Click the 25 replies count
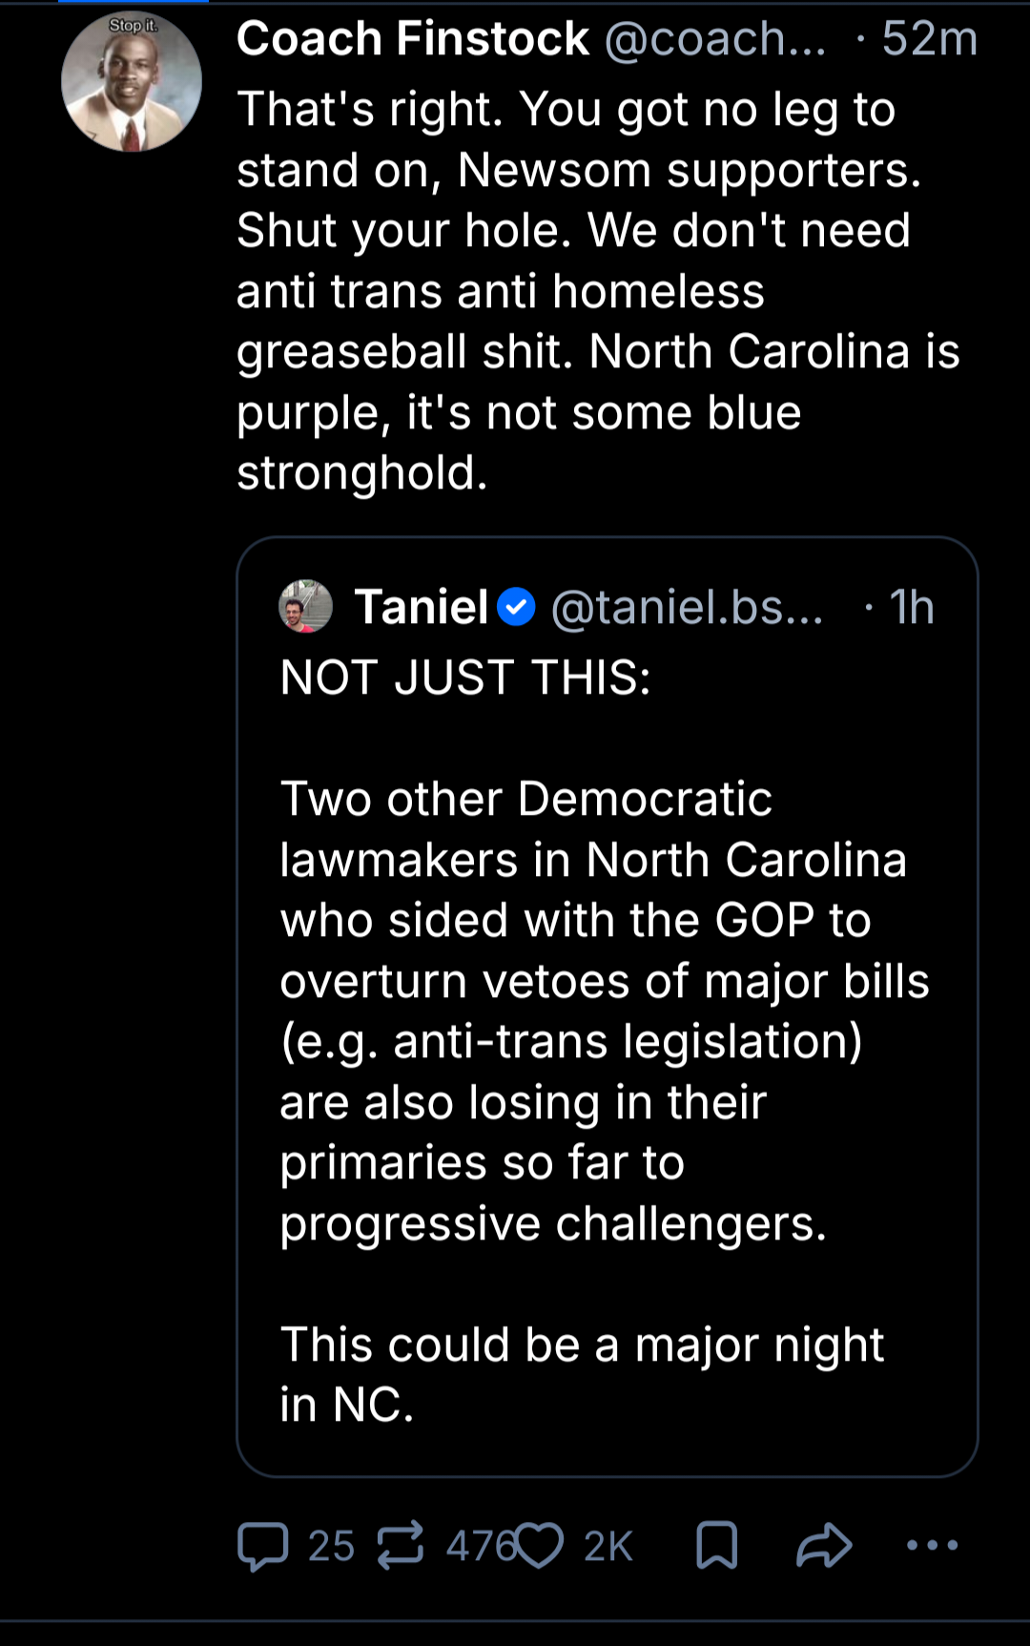 [331, 1546]
